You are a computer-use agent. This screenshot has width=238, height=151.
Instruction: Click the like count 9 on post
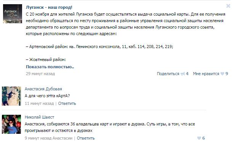(x=227, y=74)
